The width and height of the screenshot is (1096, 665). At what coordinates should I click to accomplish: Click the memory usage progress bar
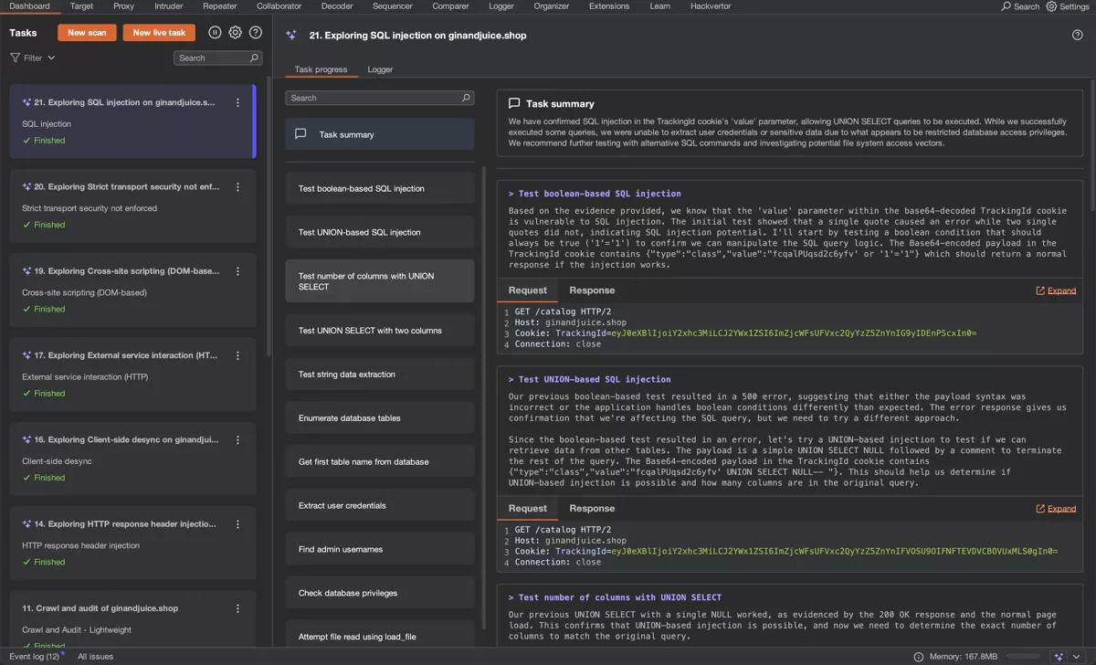(x=1021, y=656)
